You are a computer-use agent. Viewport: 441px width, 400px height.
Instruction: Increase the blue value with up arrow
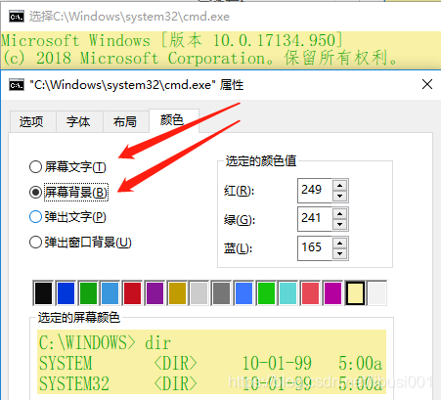coord(340,244)
